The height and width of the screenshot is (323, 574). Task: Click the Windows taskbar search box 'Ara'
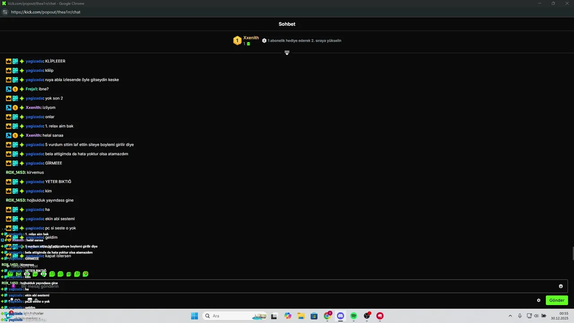pos(235,316)
